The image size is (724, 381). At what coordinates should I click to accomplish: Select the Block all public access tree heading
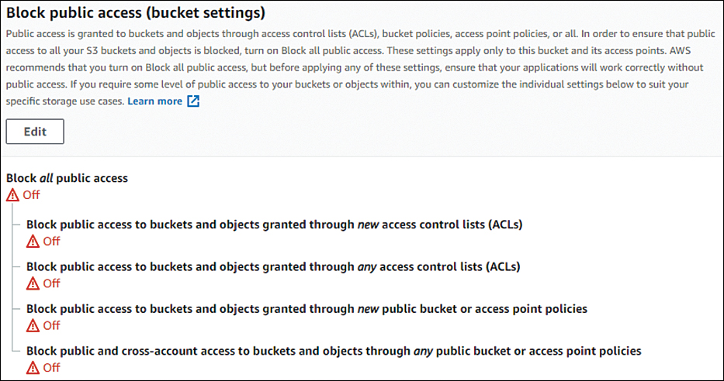[67, 178]
